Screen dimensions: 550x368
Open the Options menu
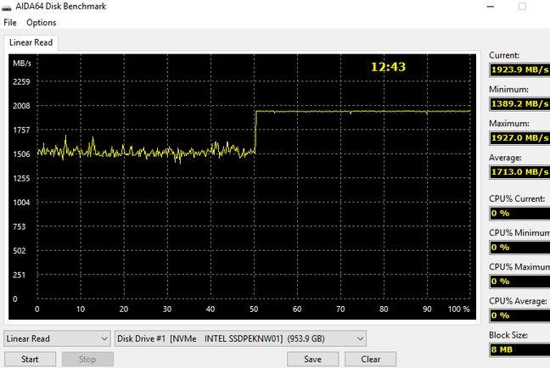point(41,23)
